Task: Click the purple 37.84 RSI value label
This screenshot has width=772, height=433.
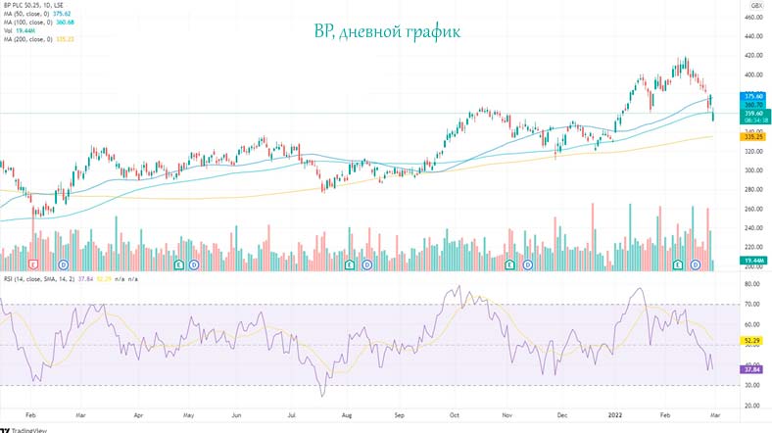Action: 752,370
